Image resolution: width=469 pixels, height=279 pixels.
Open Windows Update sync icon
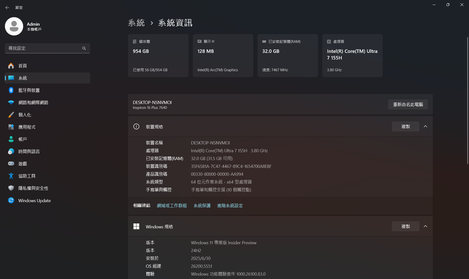coord(11,200)
